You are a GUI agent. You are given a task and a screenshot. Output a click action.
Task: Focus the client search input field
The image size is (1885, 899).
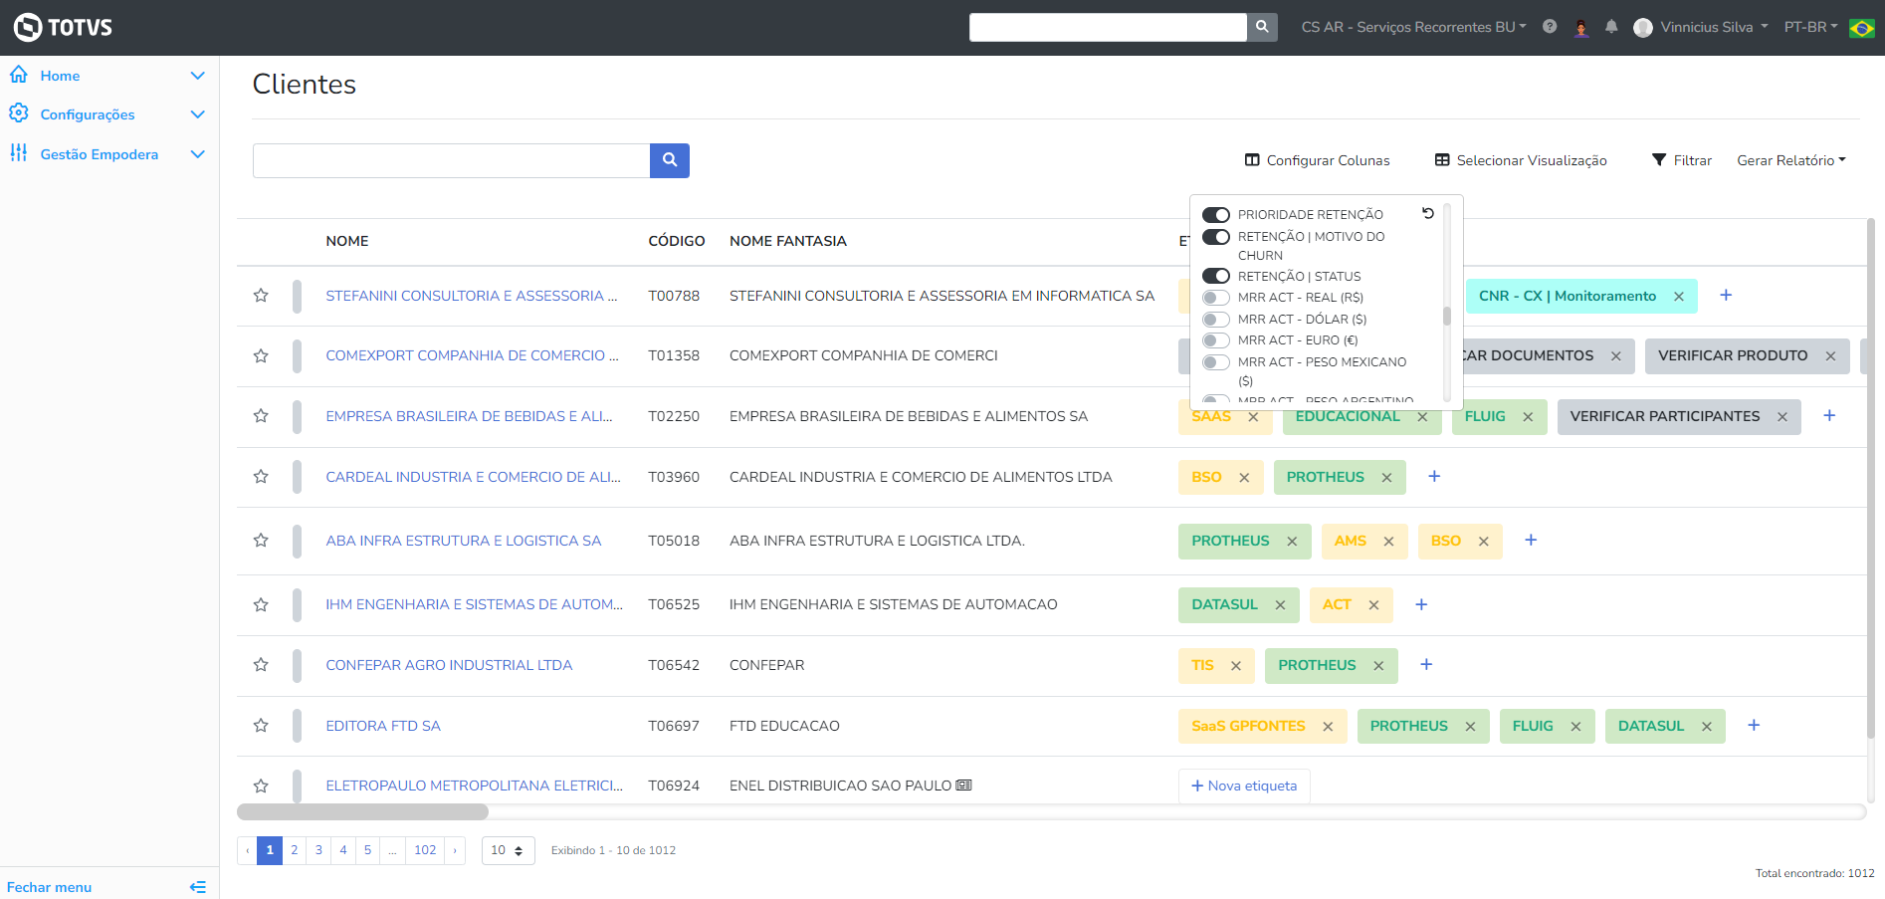[x=451, y=160]
